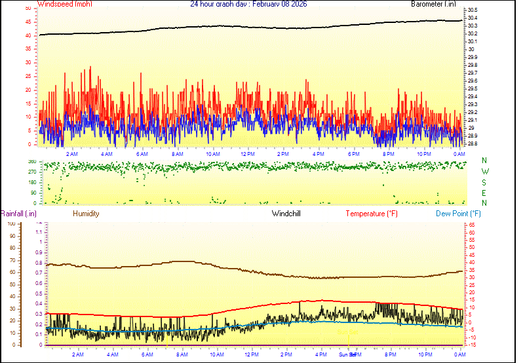
Task: Click the 100 value on the humidity scale
Action: pos(11,224)
